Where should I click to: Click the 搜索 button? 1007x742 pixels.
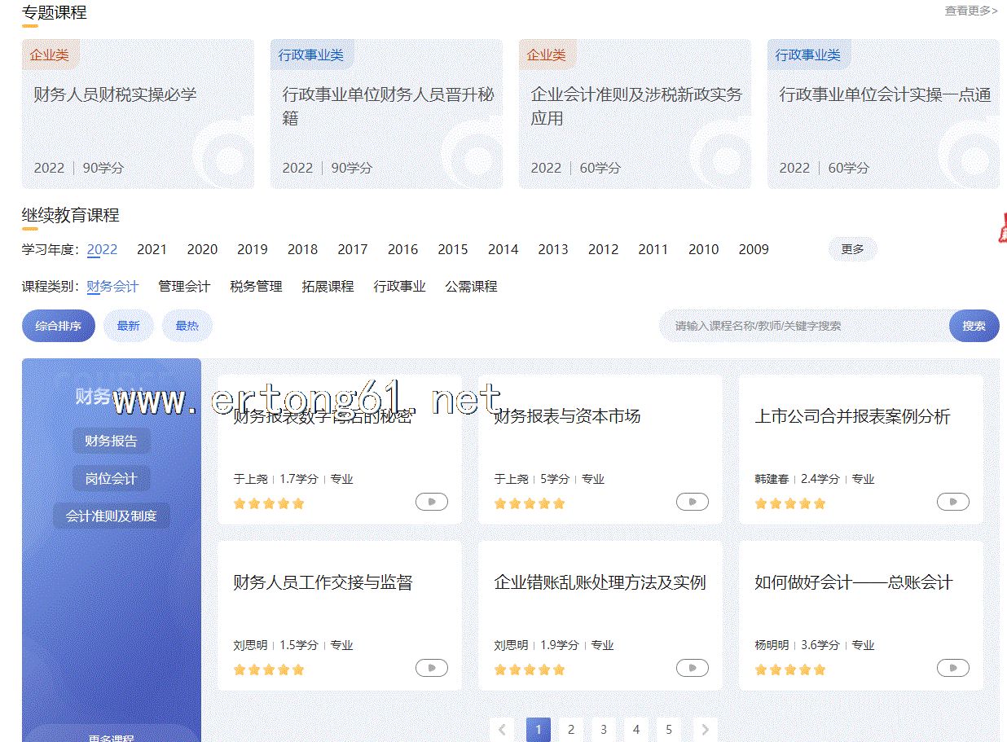coord(974,326)
